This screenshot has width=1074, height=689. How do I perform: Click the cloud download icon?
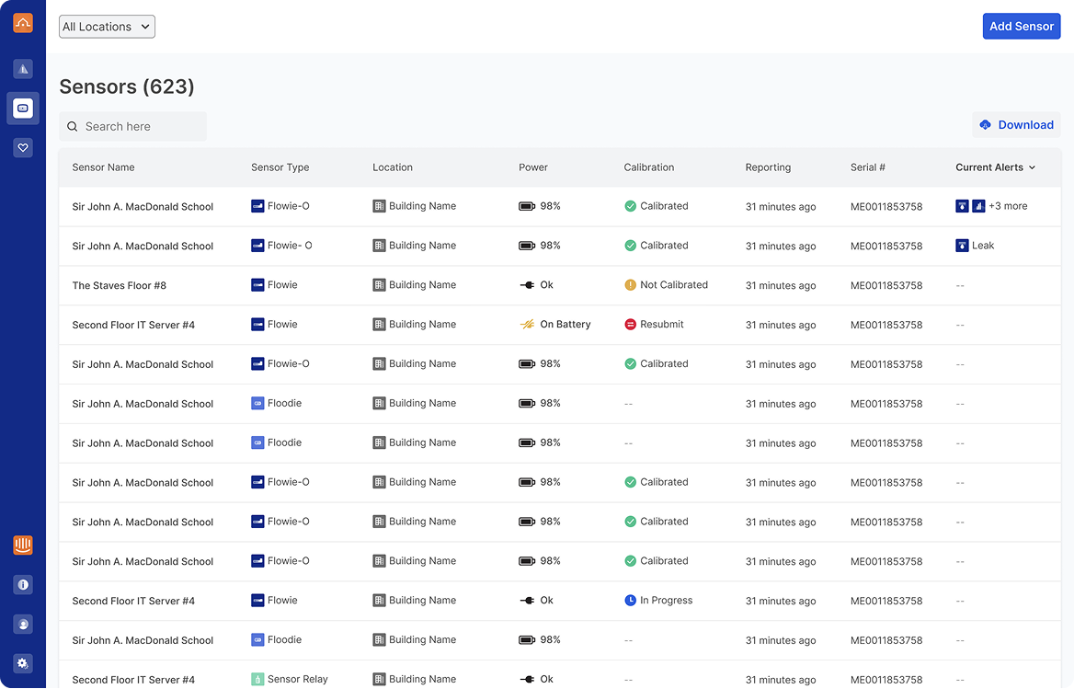point(985,125)
